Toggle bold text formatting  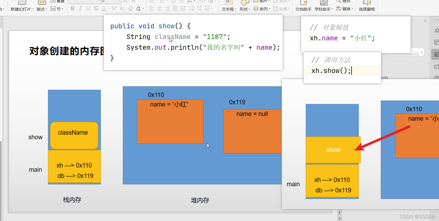tap(73, 9)
